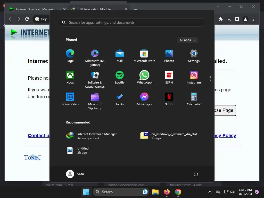Expand the All apps list
The width and height of the screenshot is (264, 198).
click(188, 40)
